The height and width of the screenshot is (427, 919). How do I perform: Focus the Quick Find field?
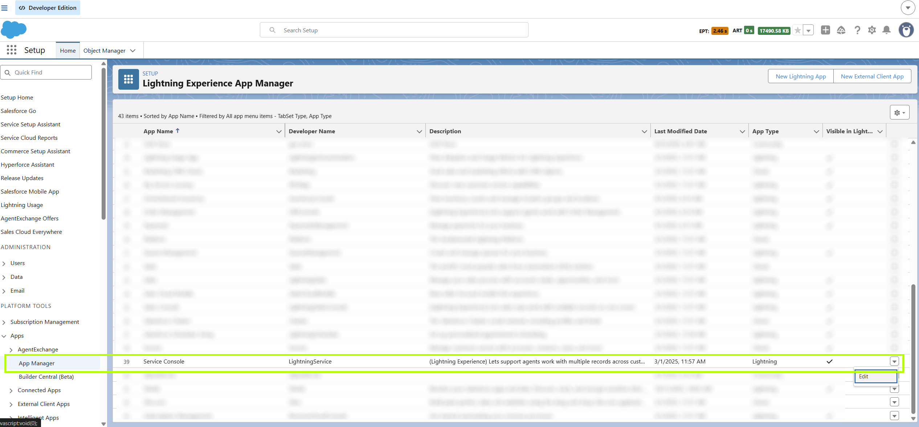46,72
